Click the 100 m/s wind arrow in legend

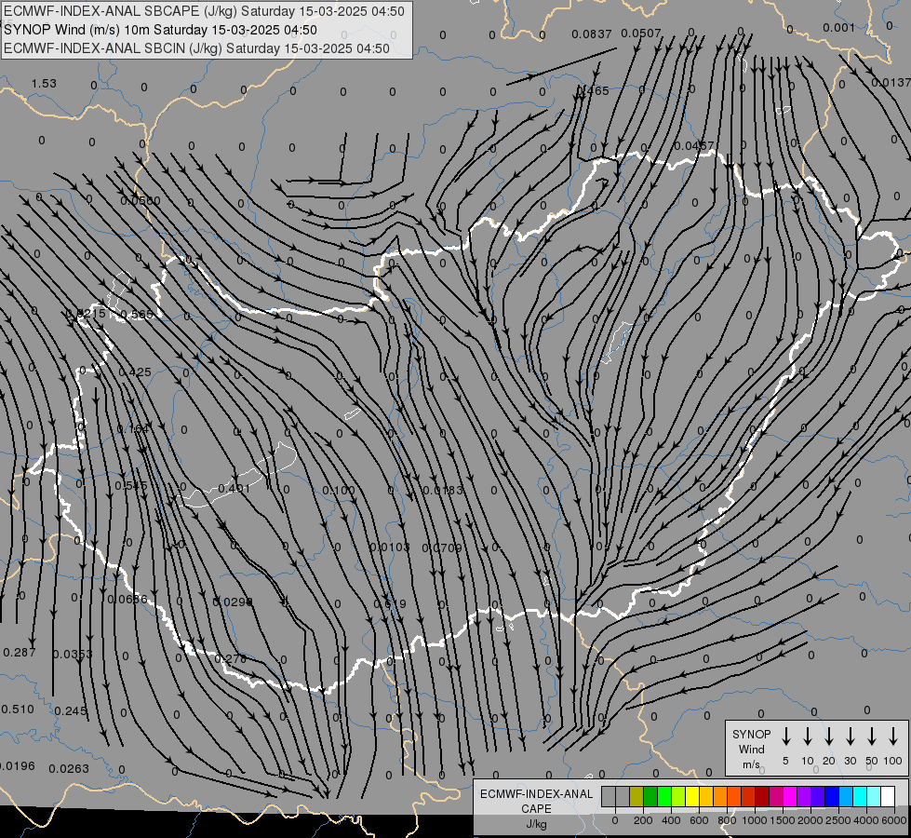(x=893, y=737)
